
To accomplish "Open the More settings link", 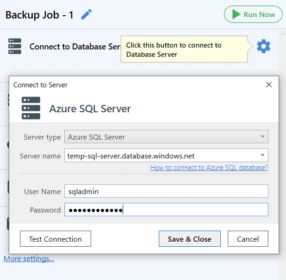I will (x=29, y=259).
